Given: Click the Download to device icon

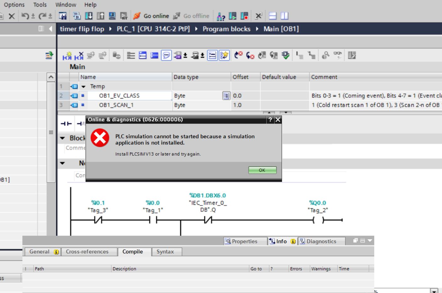Looking at the screenshot, I should pyautogui.click(x=89, y=16).
